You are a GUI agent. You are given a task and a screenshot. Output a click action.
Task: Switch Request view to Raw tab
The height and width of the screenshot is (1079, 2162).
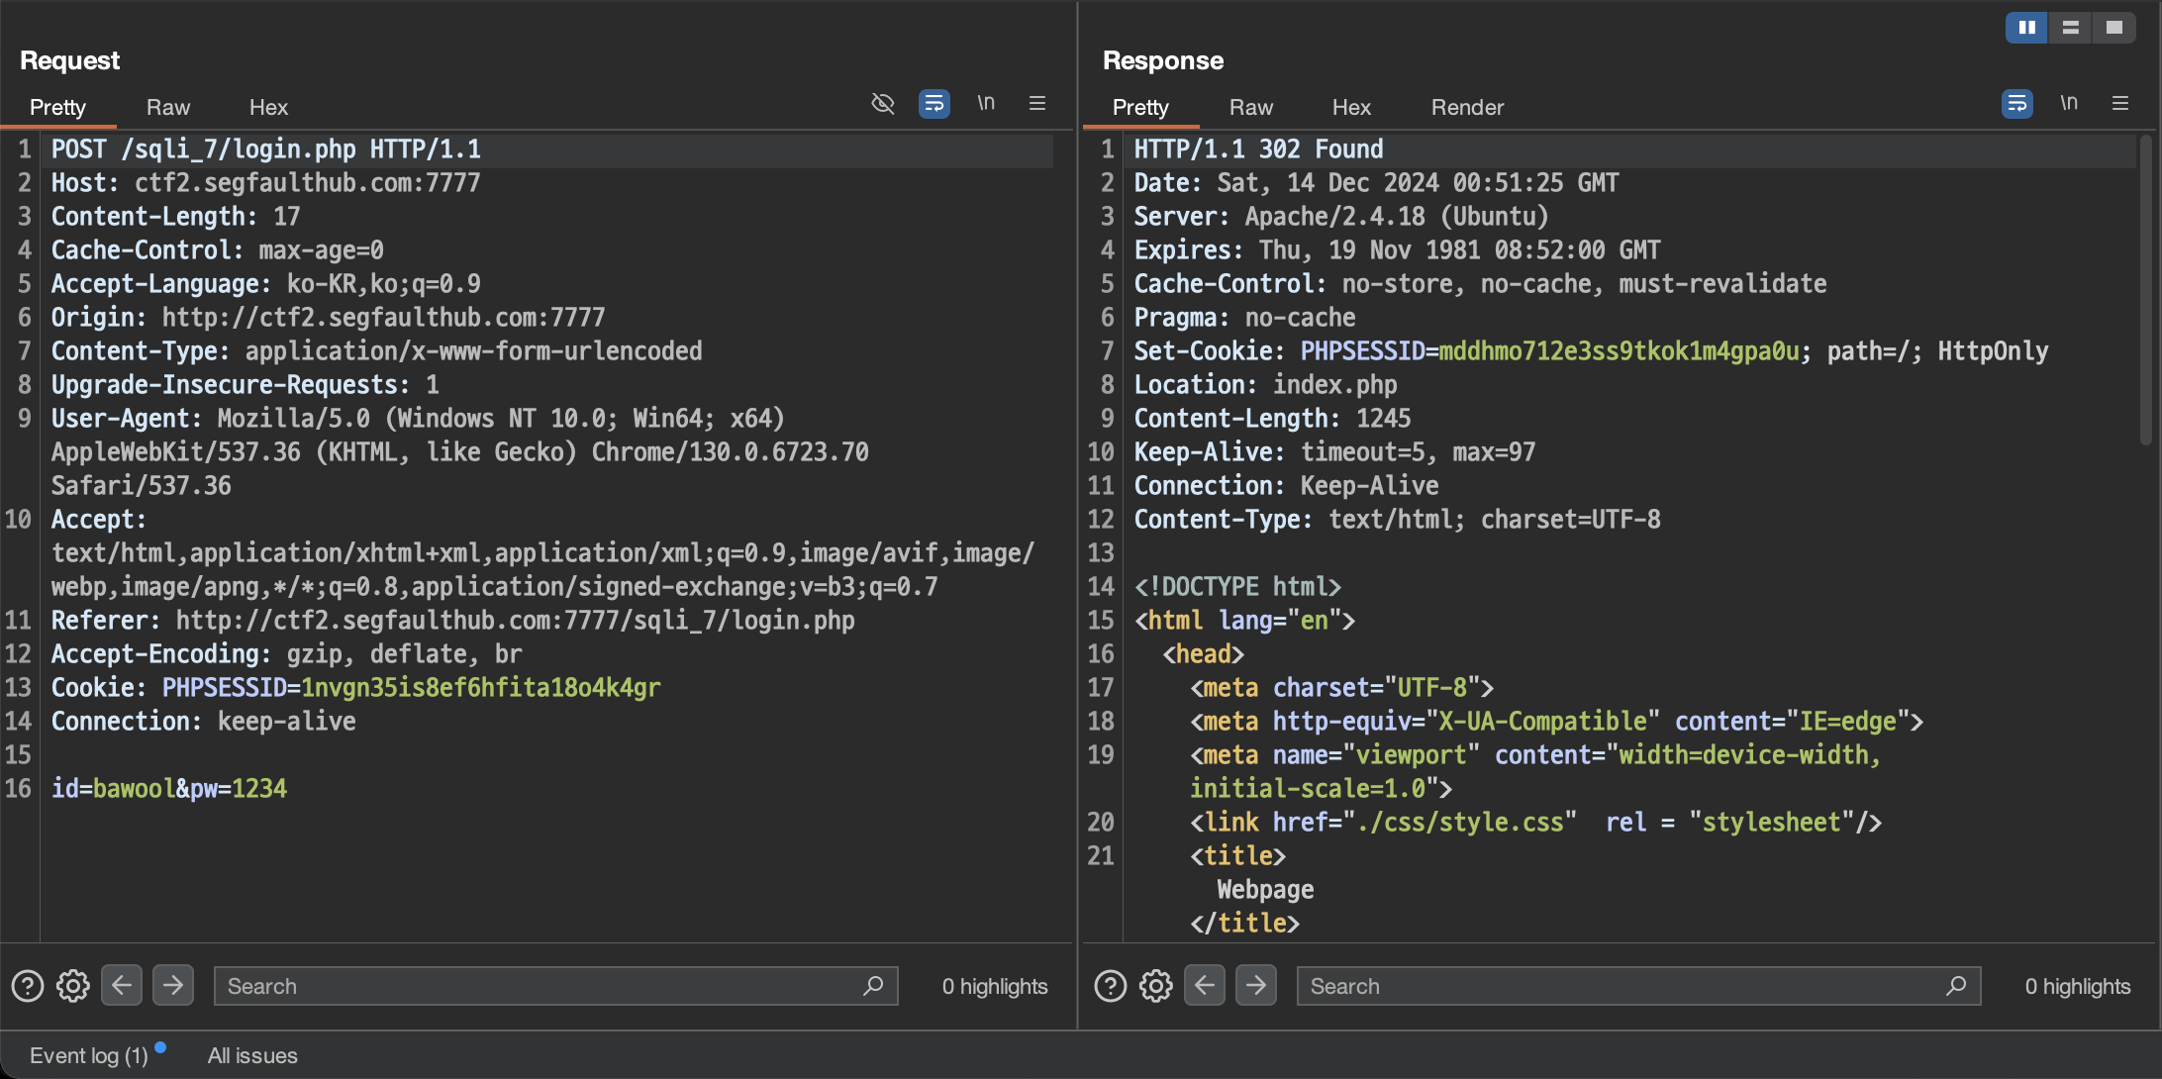click(168, 107)
